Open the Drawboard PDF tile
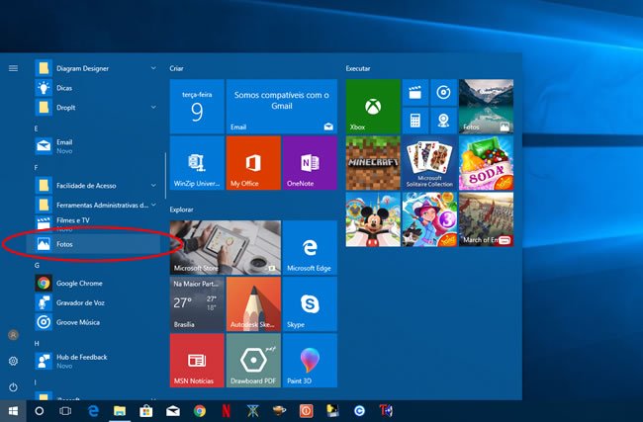 point(253,360)
